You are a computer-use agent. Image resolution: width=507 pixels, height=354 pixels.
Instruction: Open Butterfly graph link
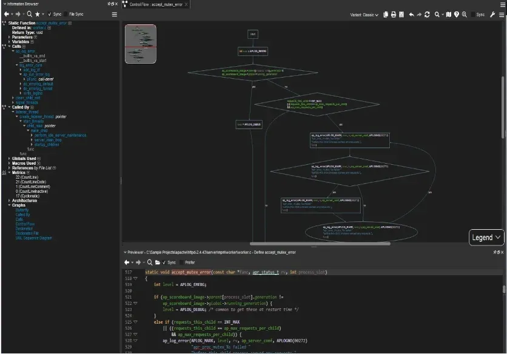coord(22,210)
